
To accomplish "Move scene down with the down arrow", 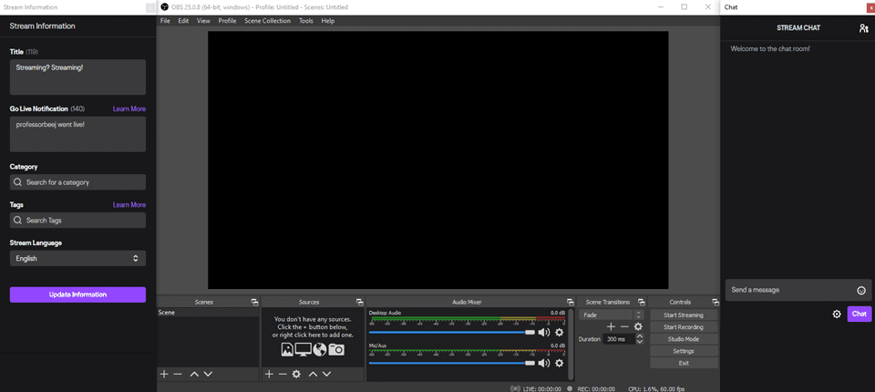I will 208,374.
